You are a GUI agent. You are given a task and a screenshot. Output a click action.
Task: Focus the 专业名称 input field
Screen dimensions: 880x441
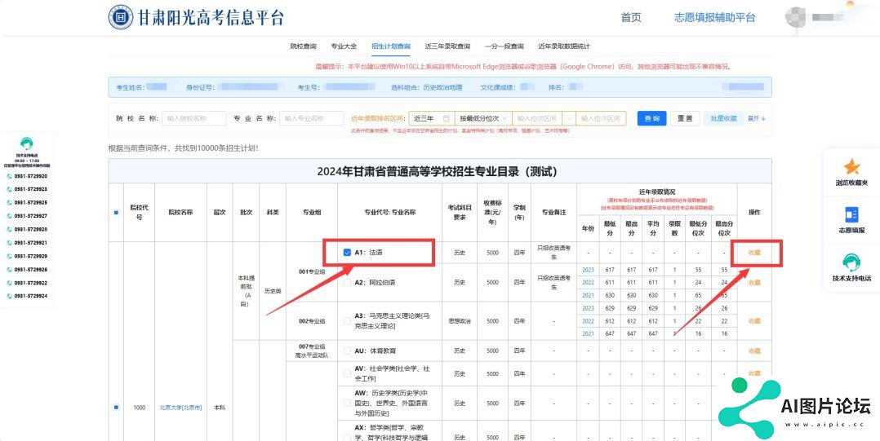(312, 118)
